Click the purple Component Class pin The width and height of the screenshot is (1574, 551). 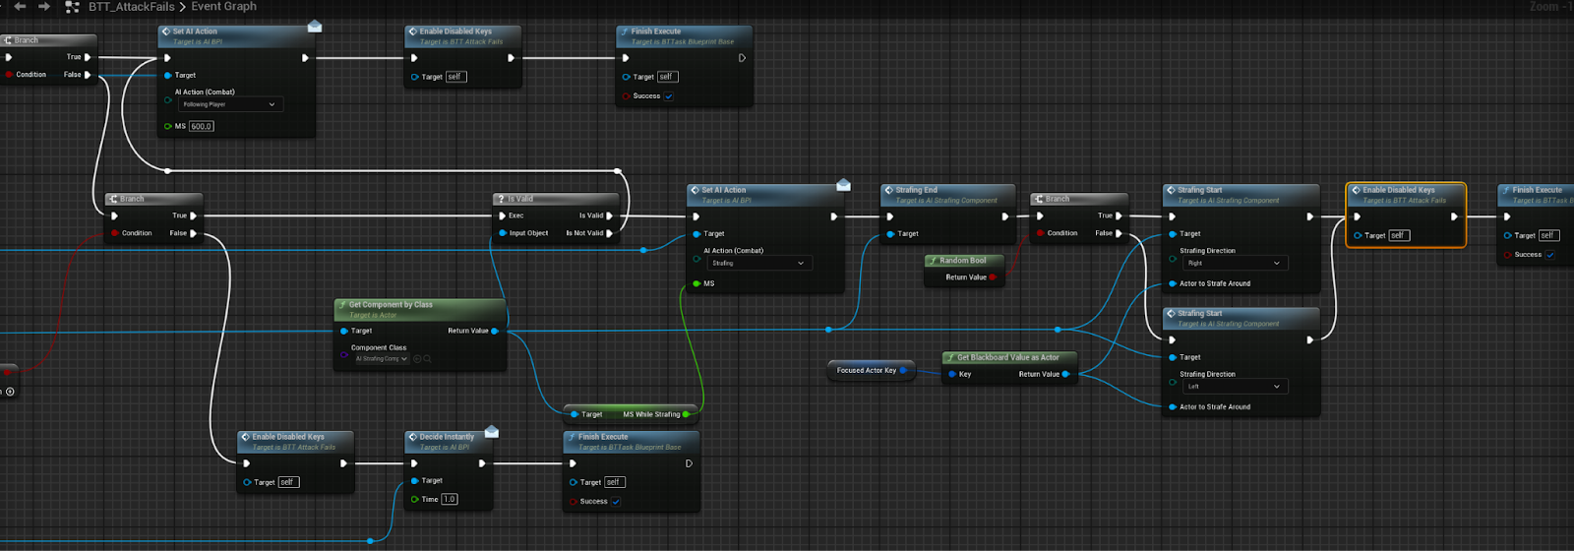[343, 353]
